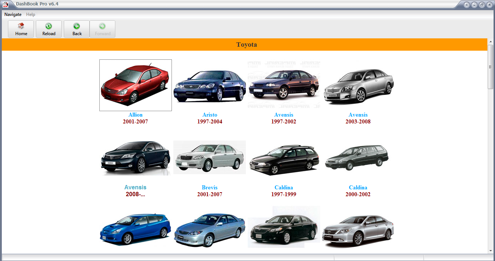Open the black Avensis 2008 car image
Viewport: 495px width, 261px height.
136,158
